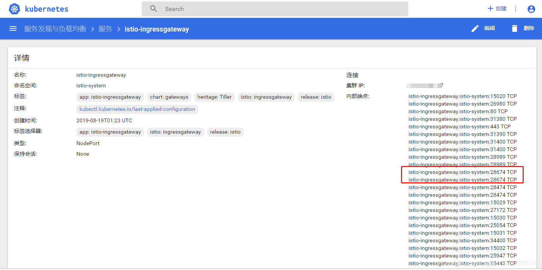Select endpoint istio-ingressgateway.istio-system:31390 TCP
Screen dimensions: 542x270
click(x=463, y=134)
